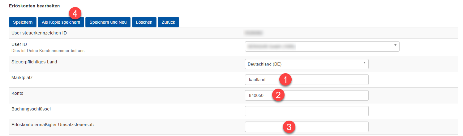This screenshot has height=136, width=463.
Task: Click the Erlöskonten bearbeiten heading
Action: pos(35,6)
